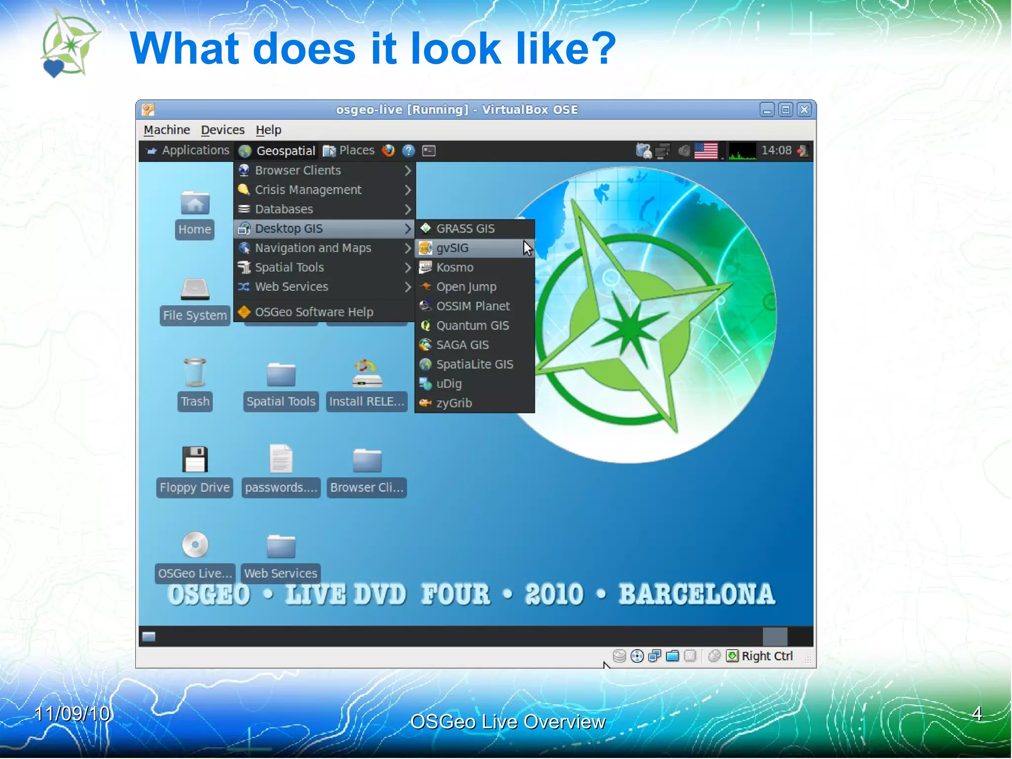Screen dimensions: 1012x759
Task: Launch SAGA GIS from the submenu
Action: 475,345
